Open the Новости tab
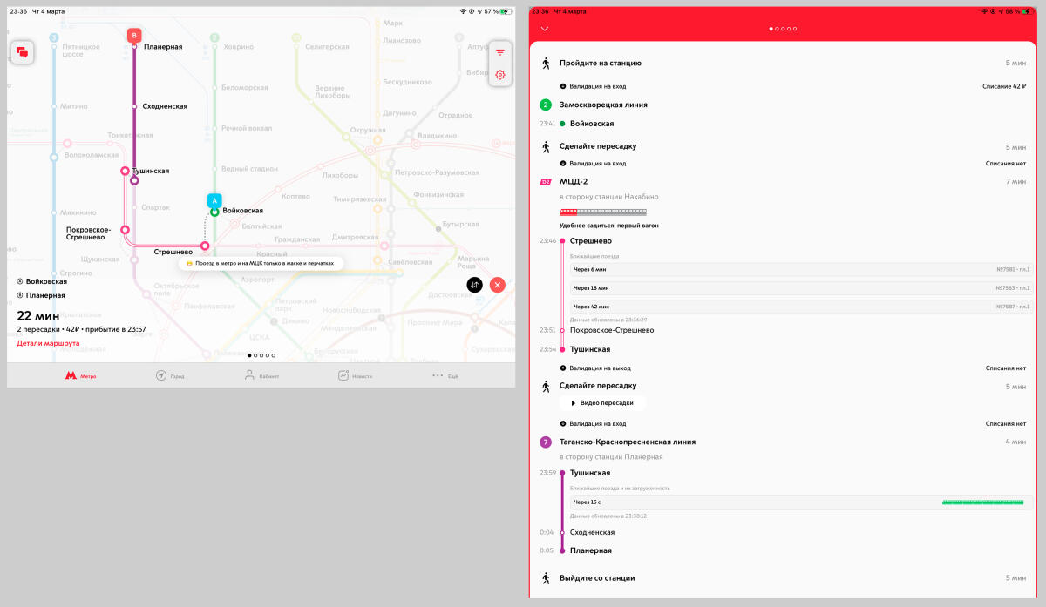This screenshot has width=1046, height=607. [x=356, y=375]
